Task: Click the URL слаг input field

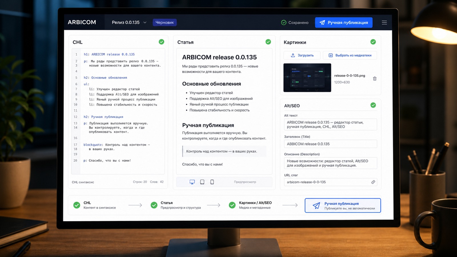Action: click(330, 182)
